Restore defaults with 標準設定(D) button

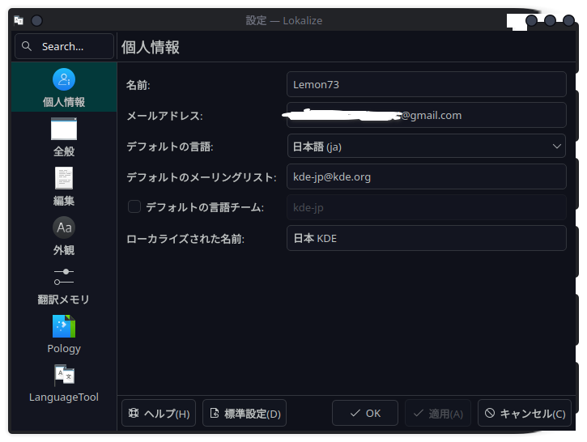245,413
